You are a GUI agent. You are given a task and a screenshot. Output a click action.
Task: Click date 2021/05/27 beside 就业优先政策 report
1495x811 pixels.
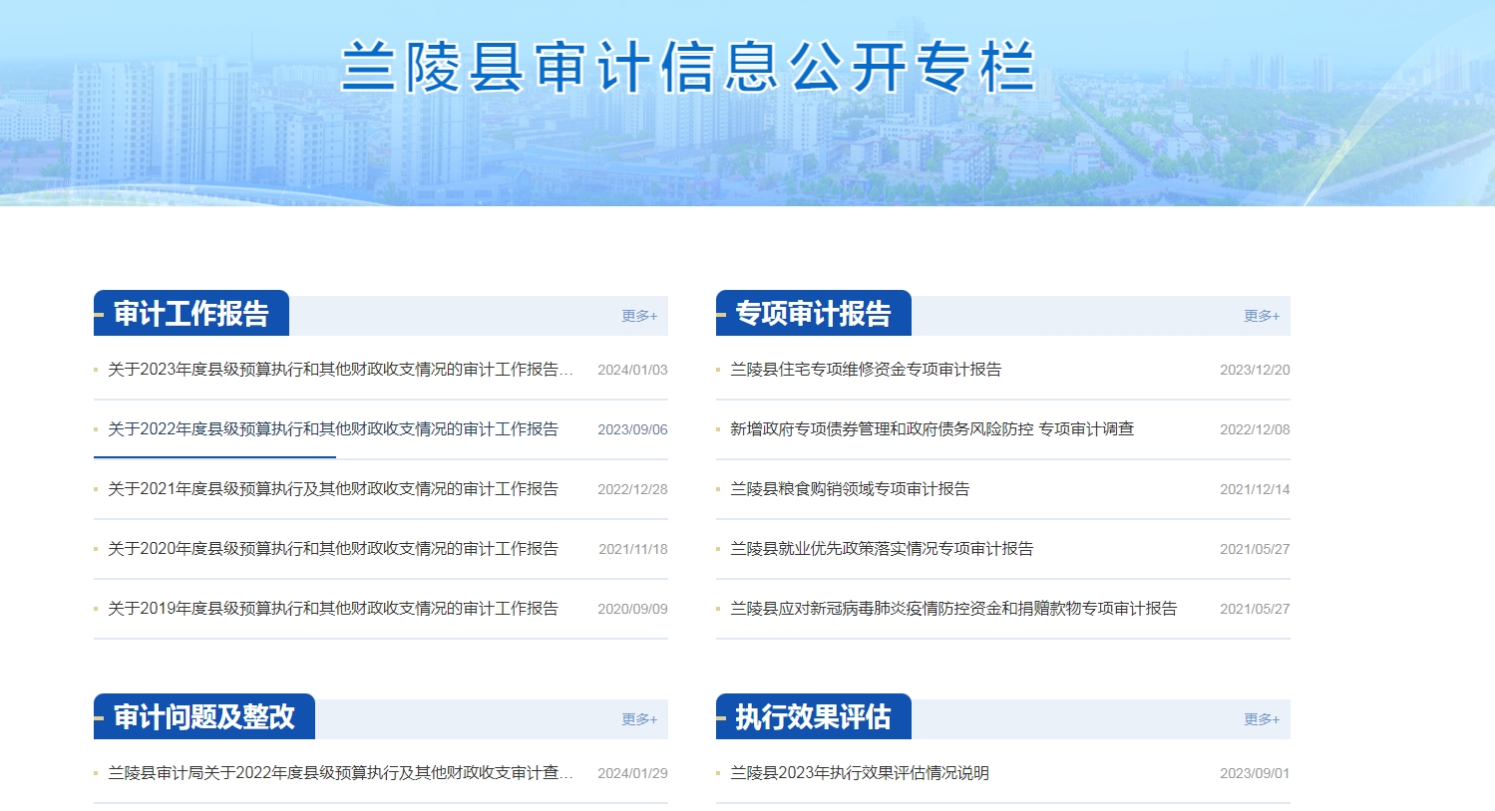click(x=1255, y=549)
